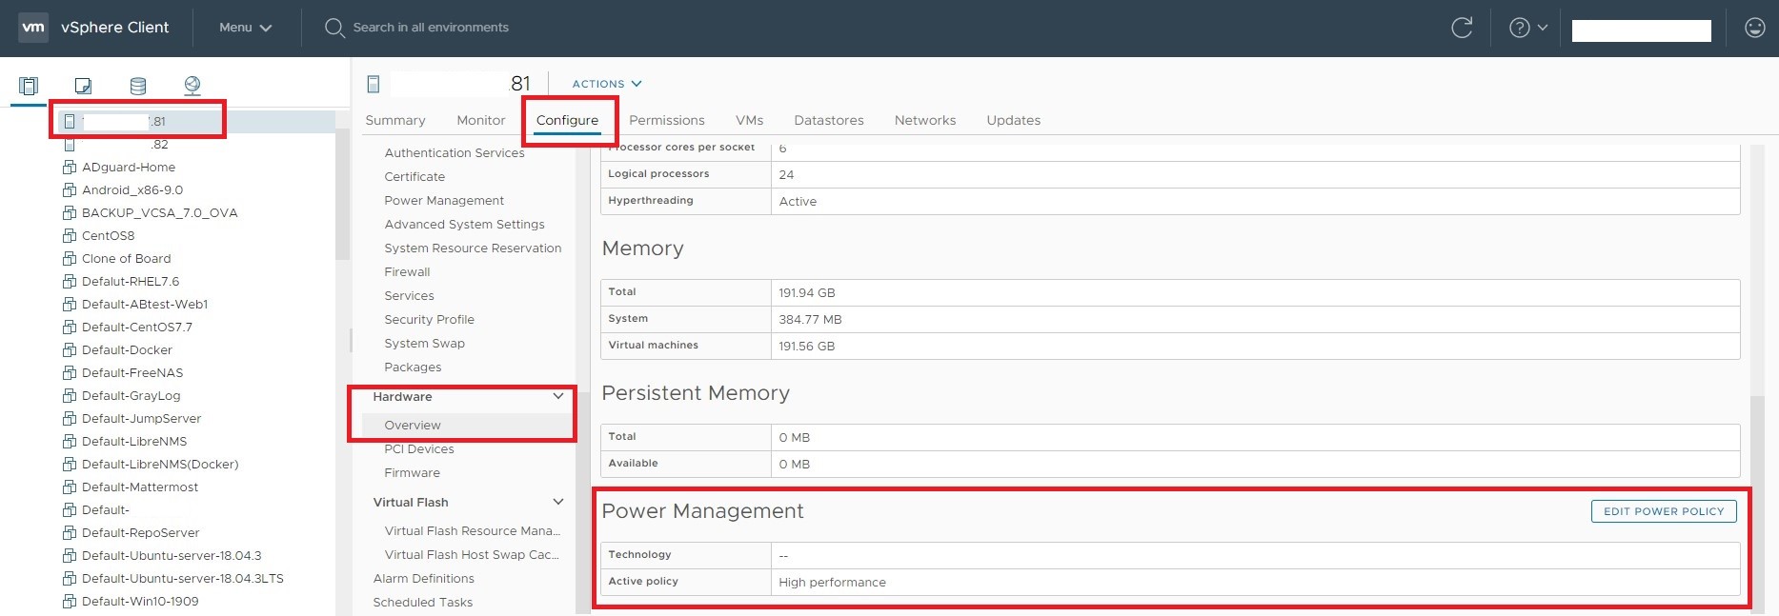Open Certificate settings
The width and height of the screenshot is (1779, 616).
pyautogui.click(x=414, y=176)
